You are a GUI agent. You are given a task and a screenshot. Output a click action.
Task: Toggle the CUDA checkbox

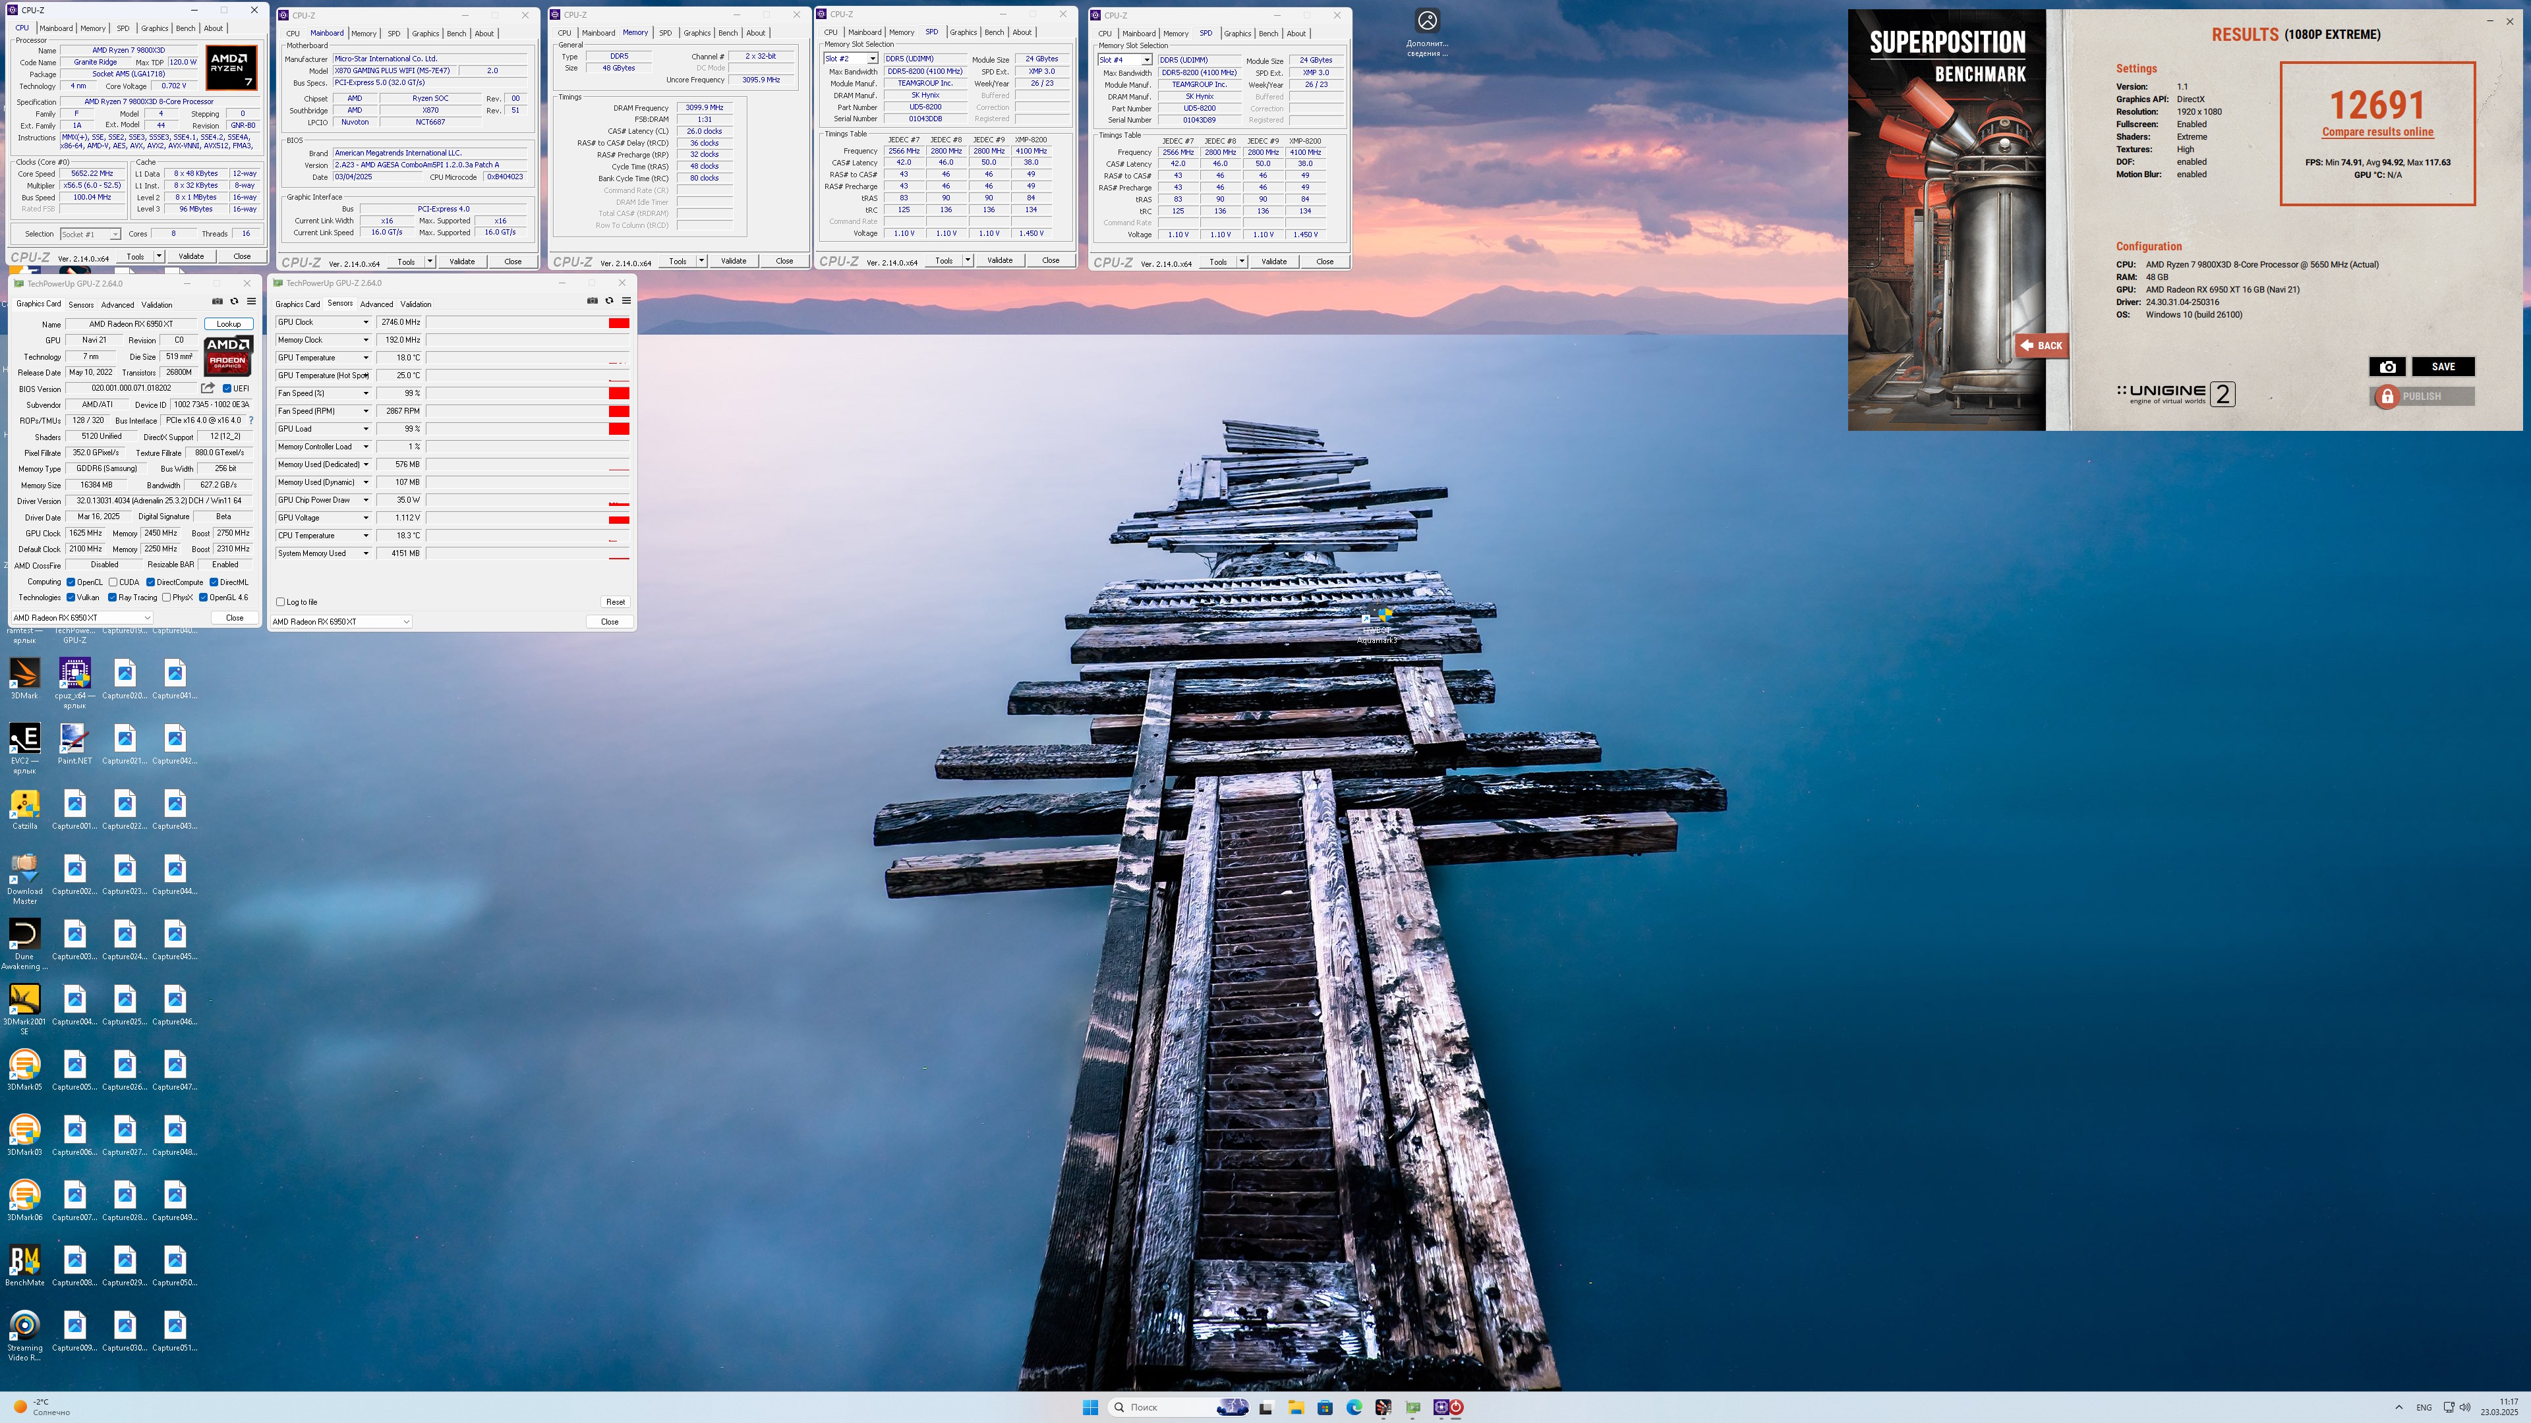point(113,582)
